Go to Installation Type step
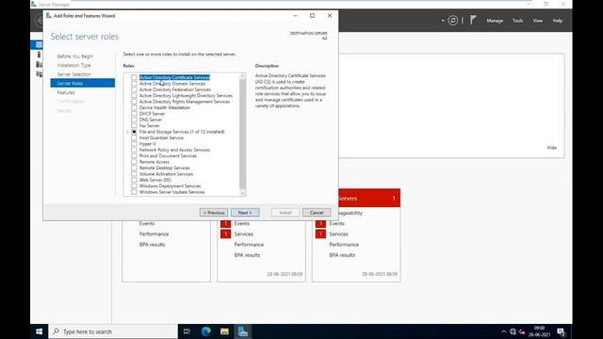This screenshot has height=339, width=603. coord(73,65)
